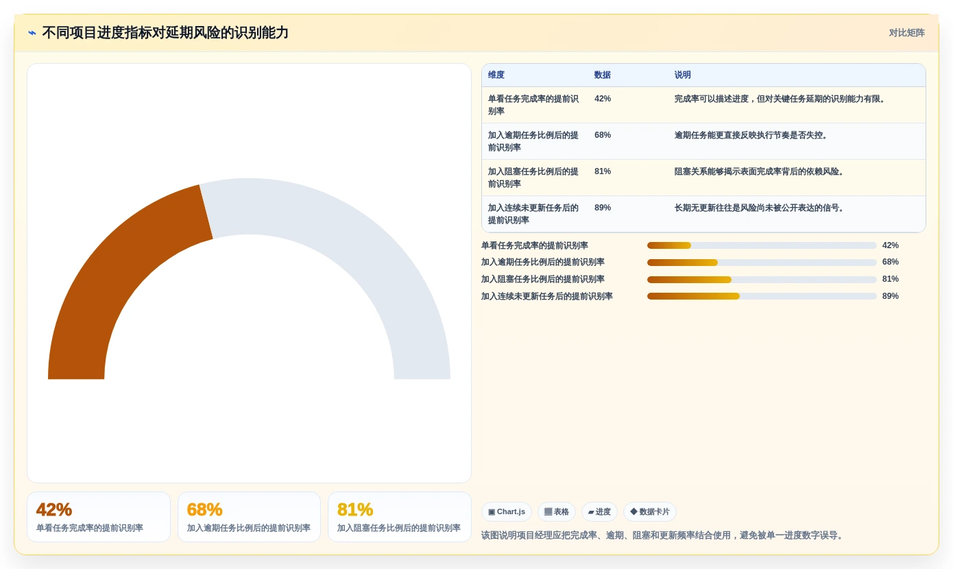Viewport: 953px width, 569px height.
Task: Click the 42% data card
Action: tap(99, 517)
